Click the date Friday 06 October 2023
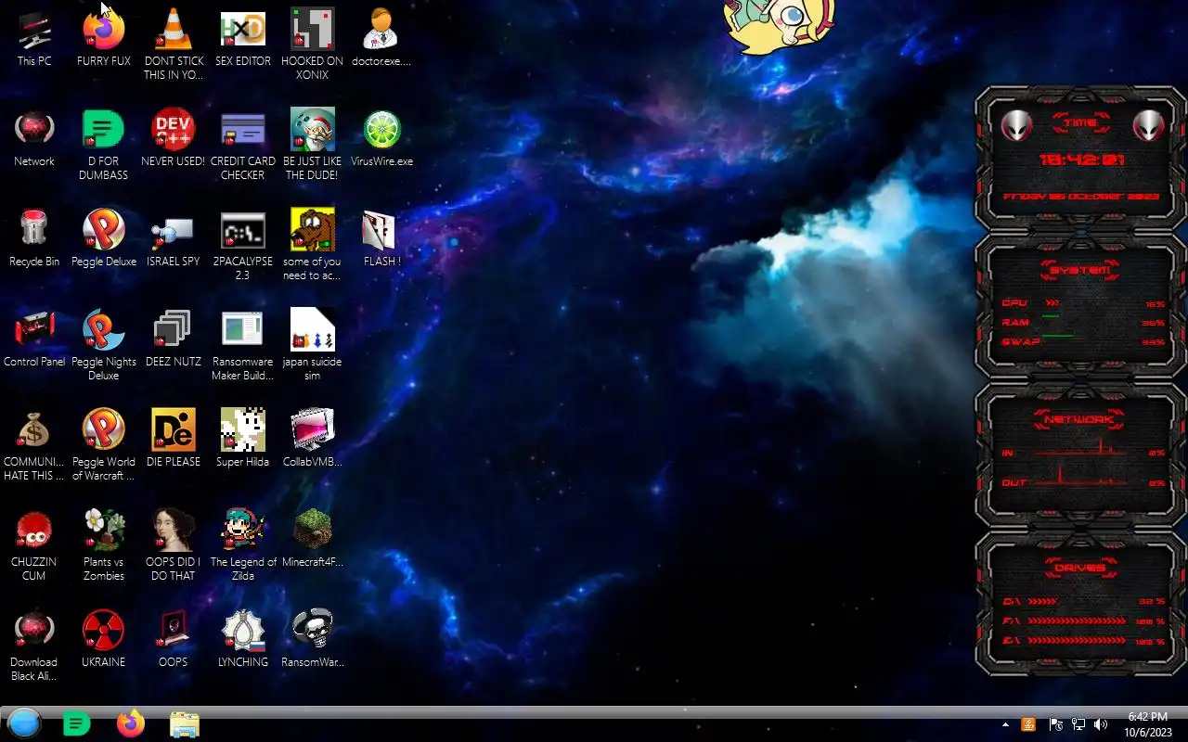This screenshot has width=1188, height=742. point(1081,197)
